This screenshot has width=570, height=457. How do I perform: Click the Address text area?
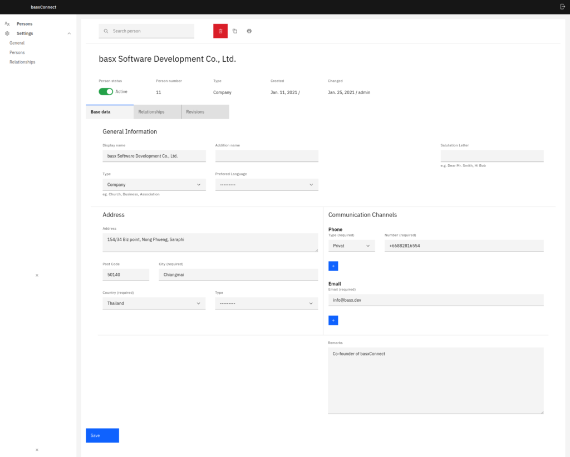click(210, 243)
